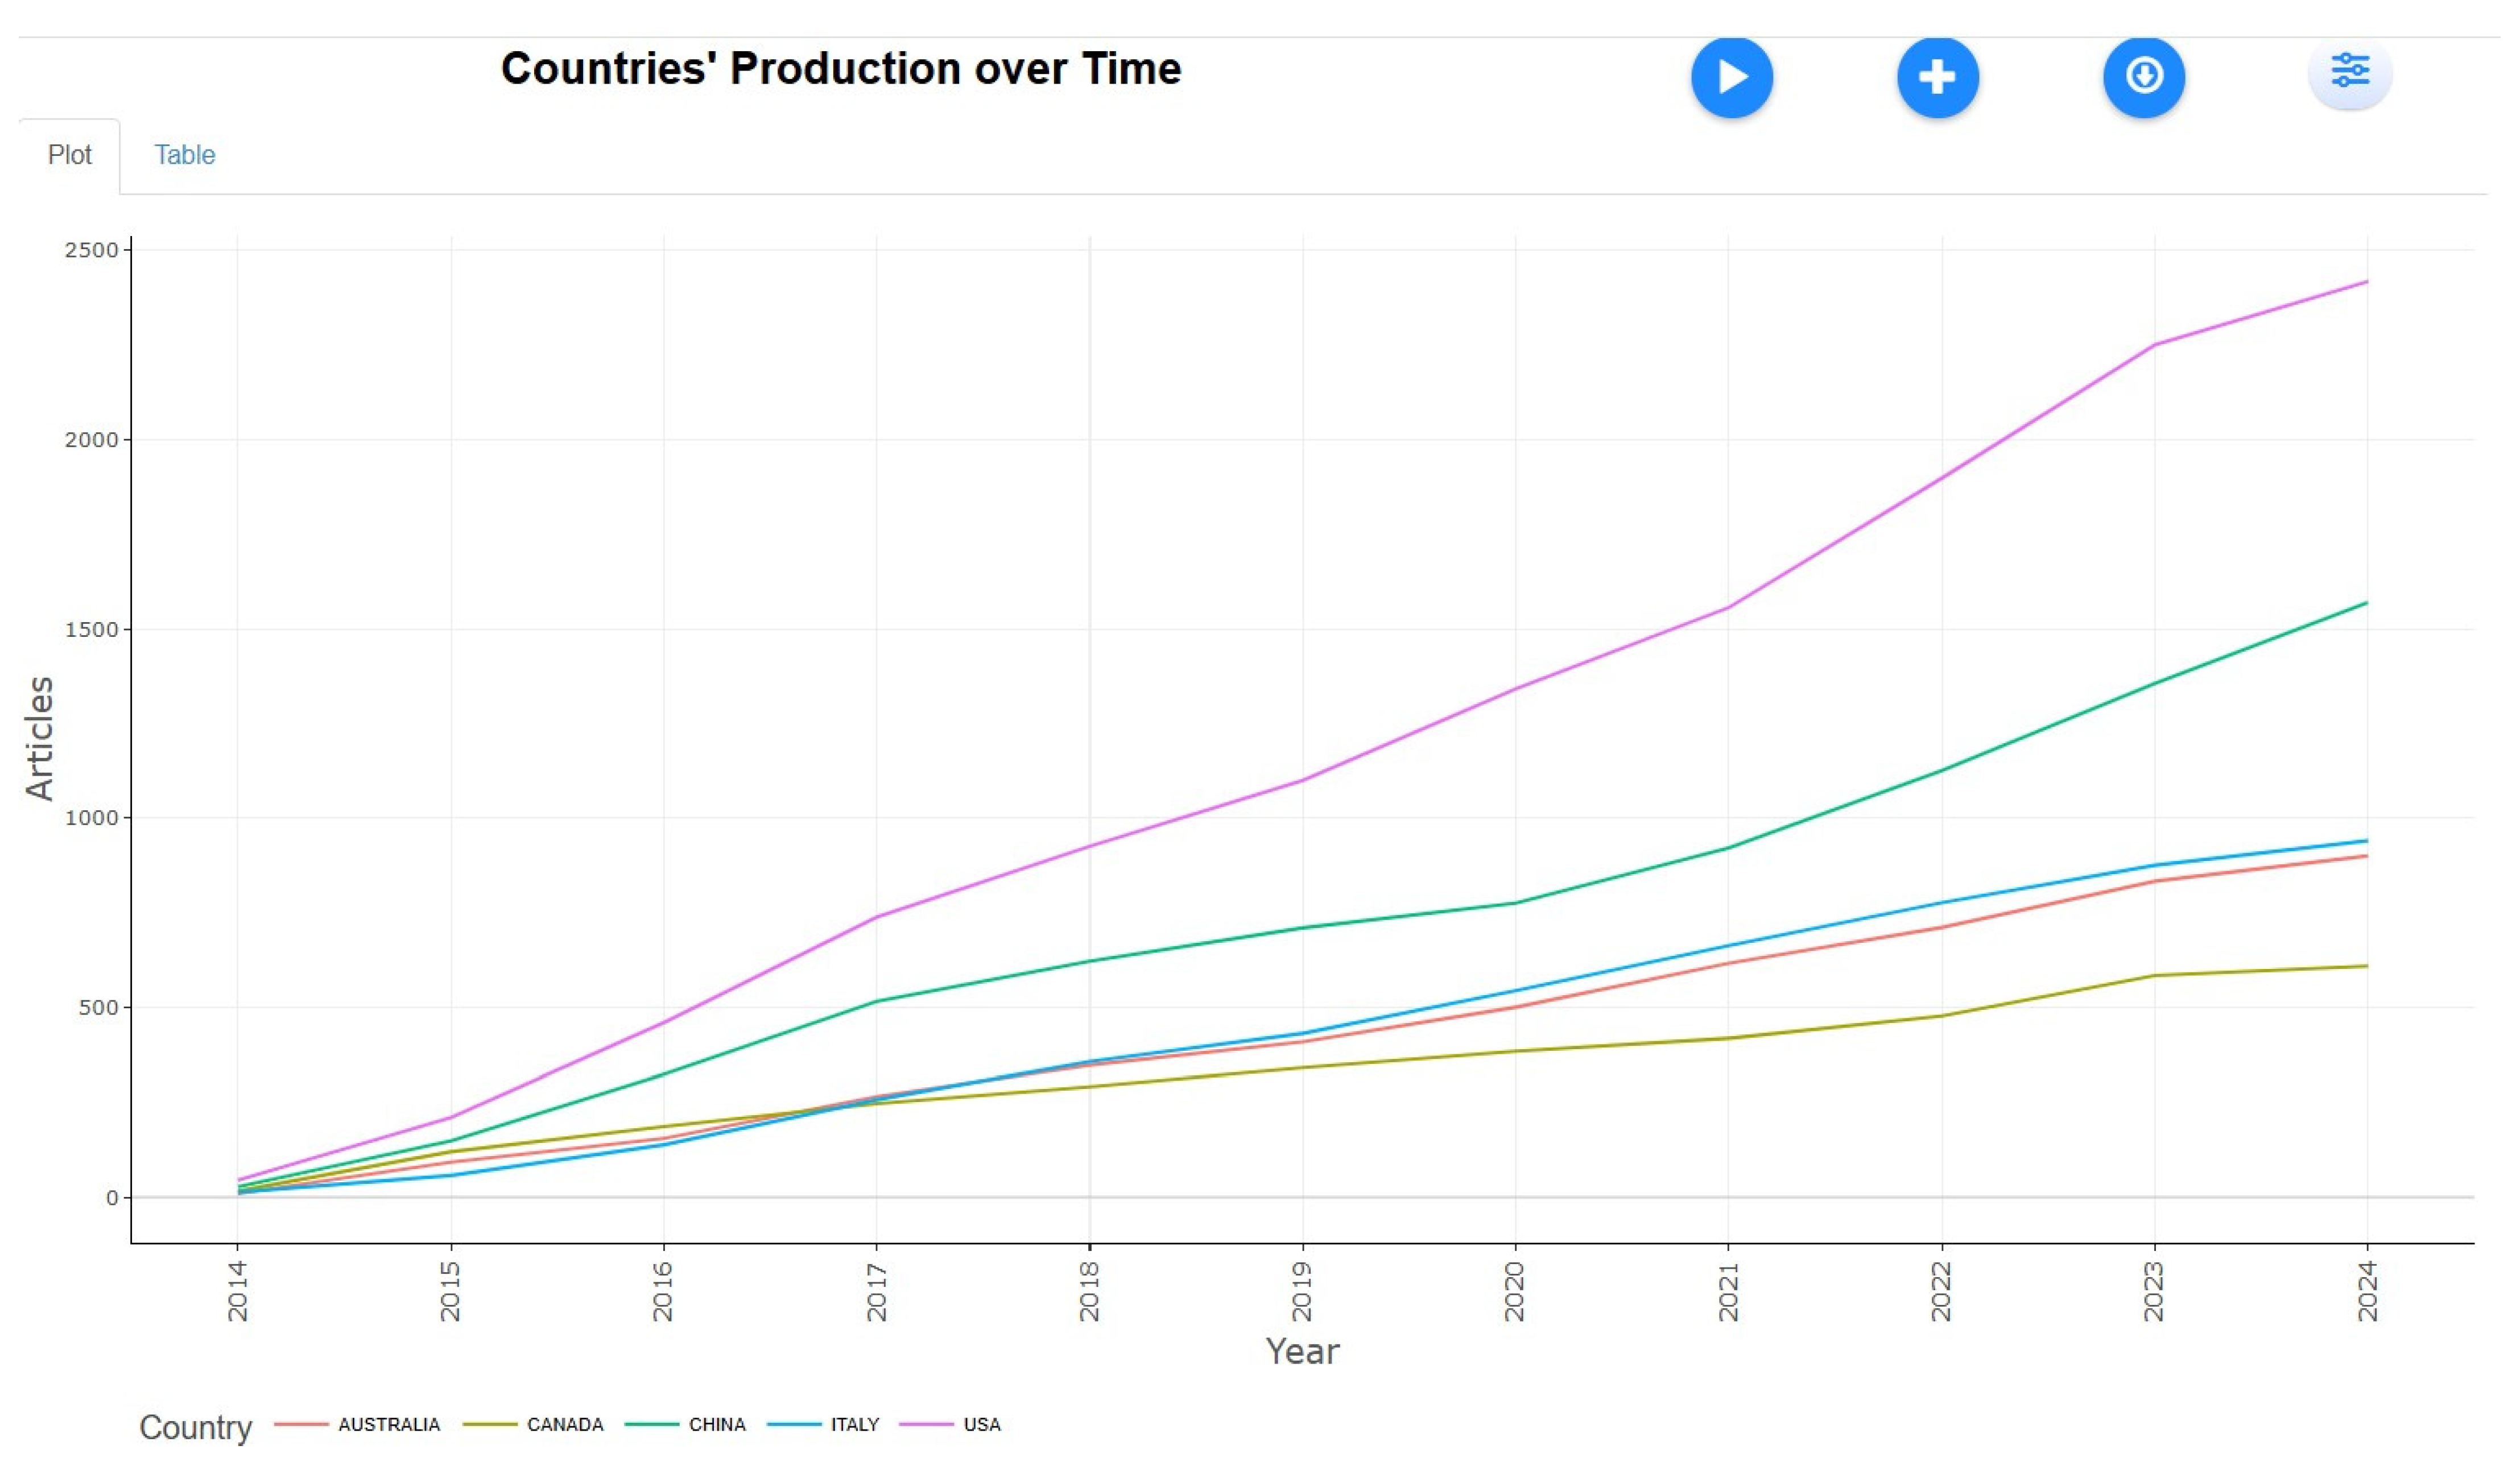This screenshot has height=1462, width=2520.
Task: Switch to the Table tab
Action: [184, 155]
